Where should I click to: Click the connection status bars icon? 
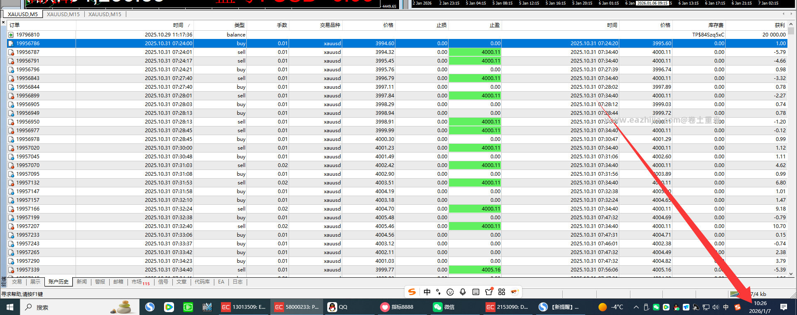(x=735, y=294)
